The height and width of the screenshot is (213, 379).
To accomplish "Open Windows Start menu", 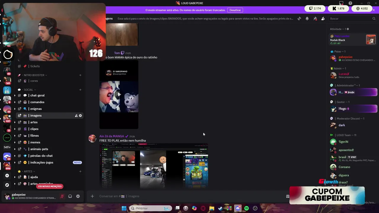I will point(124,208).
